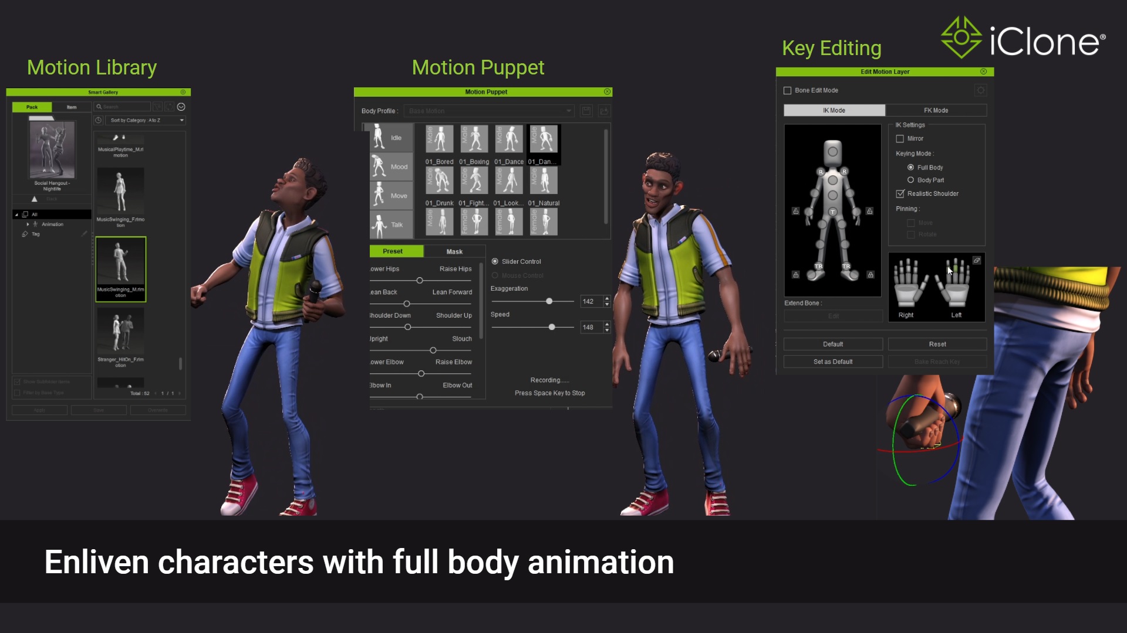Click the Speed slider handle
The image size is (1127, 633).
pyautogui.click(x=552, y=327)
